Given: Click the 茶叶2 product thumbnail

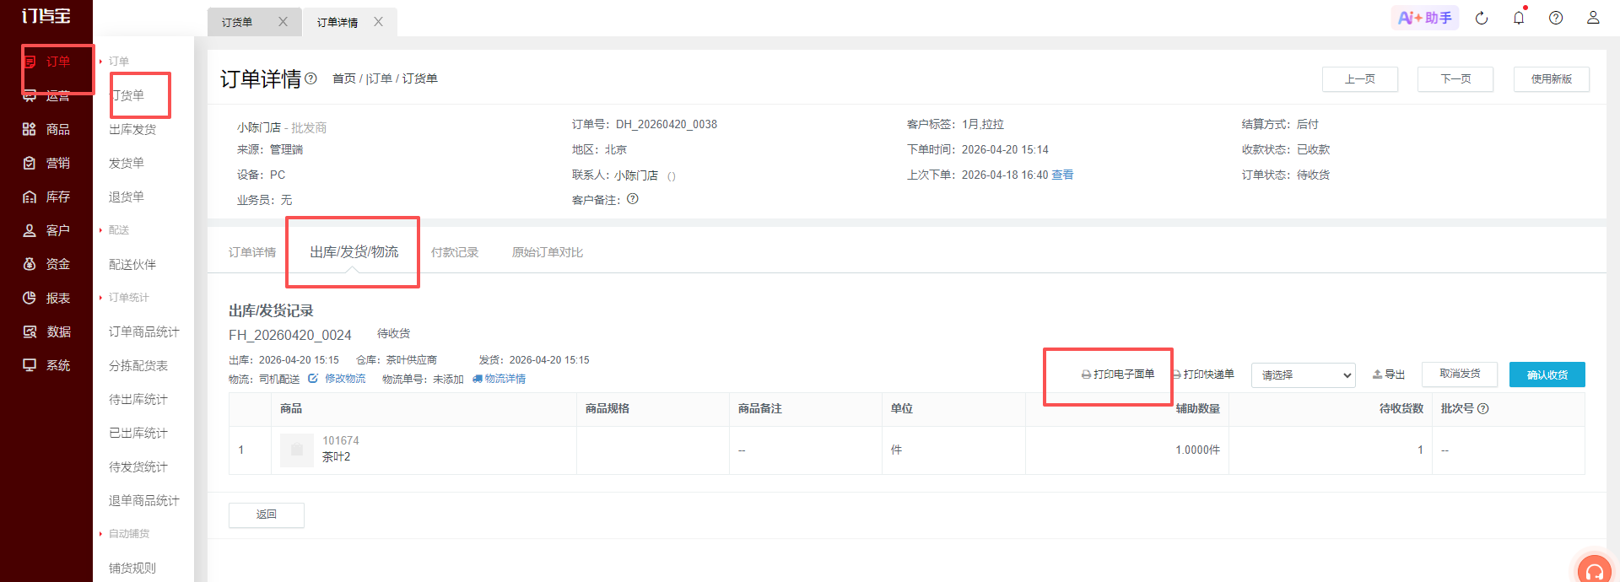Looking at the screenshot, I should [x=297, y=450].
